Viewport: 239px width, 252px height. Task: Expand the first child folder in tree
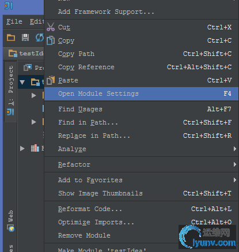[34, 95]
